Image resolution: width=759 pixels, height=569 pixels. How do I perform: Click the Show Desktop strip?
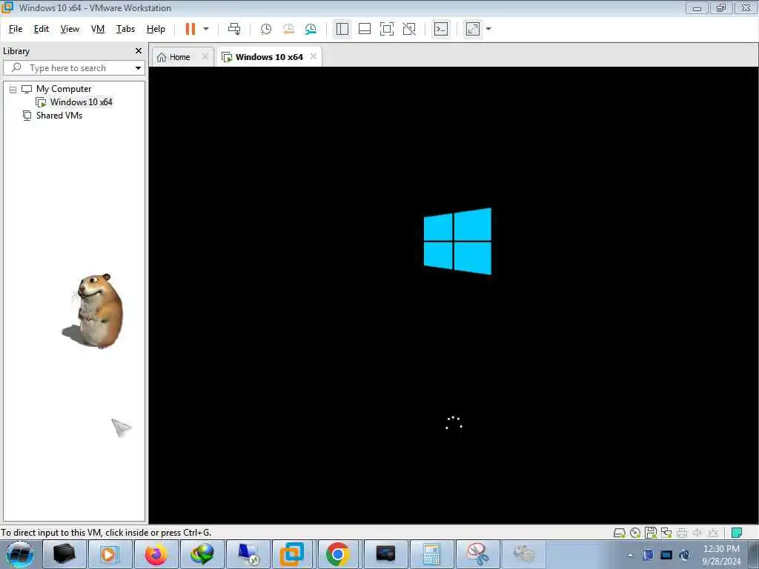click(754, 554)
